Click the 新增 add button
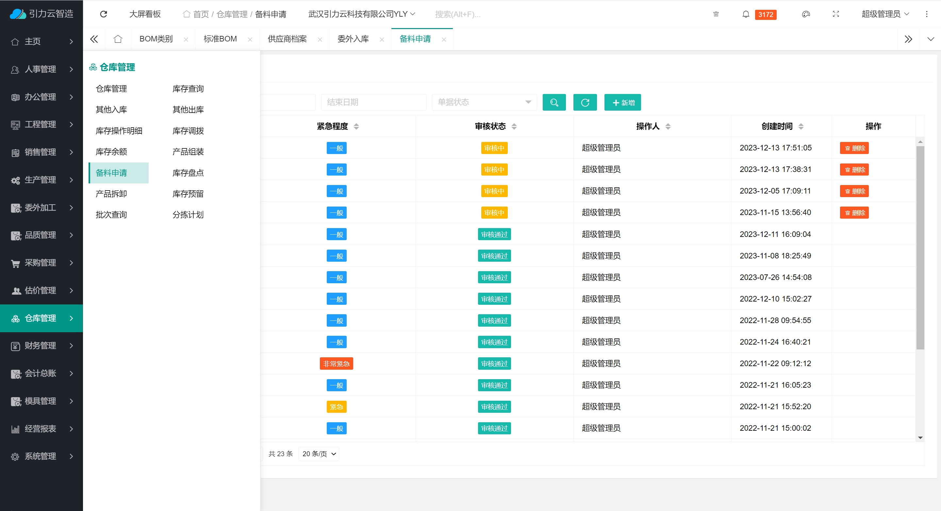Screen dimensions: 941x511 coord(622,102)
